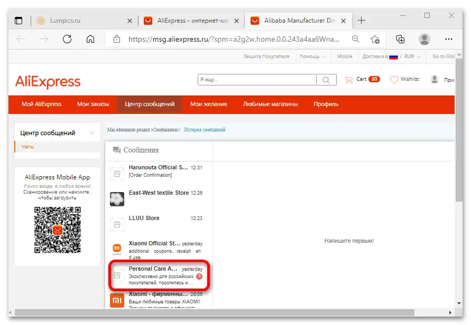Click the Сообщения chat bubble icon

(x=116, y=150)
